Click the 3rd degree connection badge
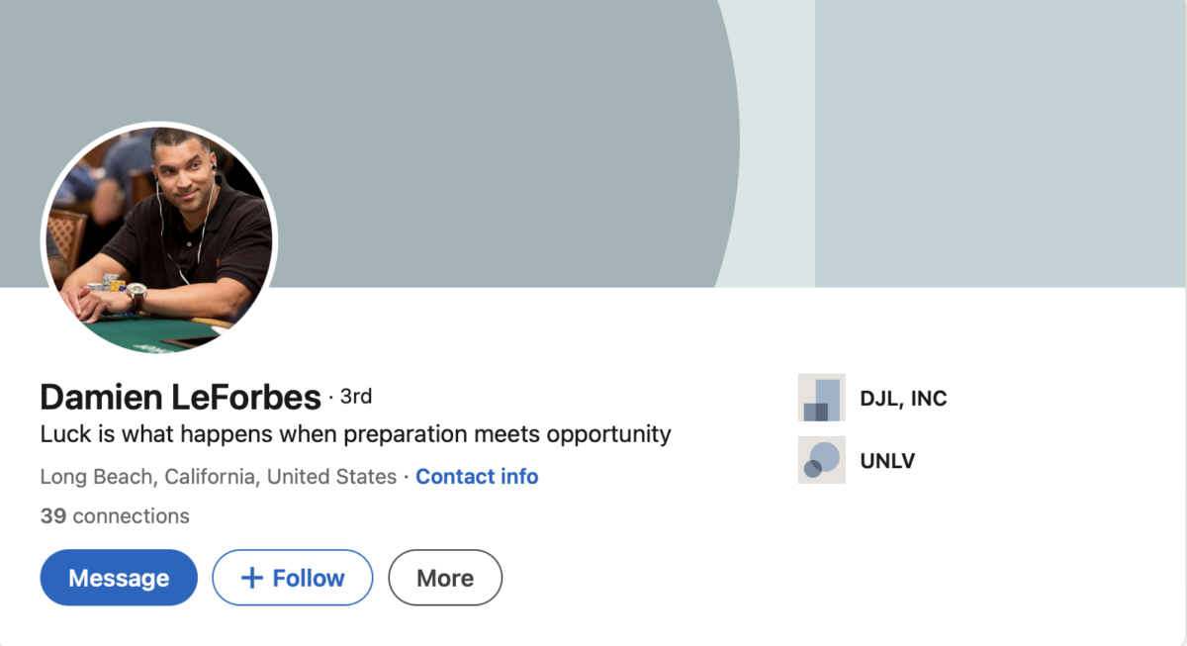This screenshot has width=1187, height=646. pyautogui.click(x=355, y=397)
